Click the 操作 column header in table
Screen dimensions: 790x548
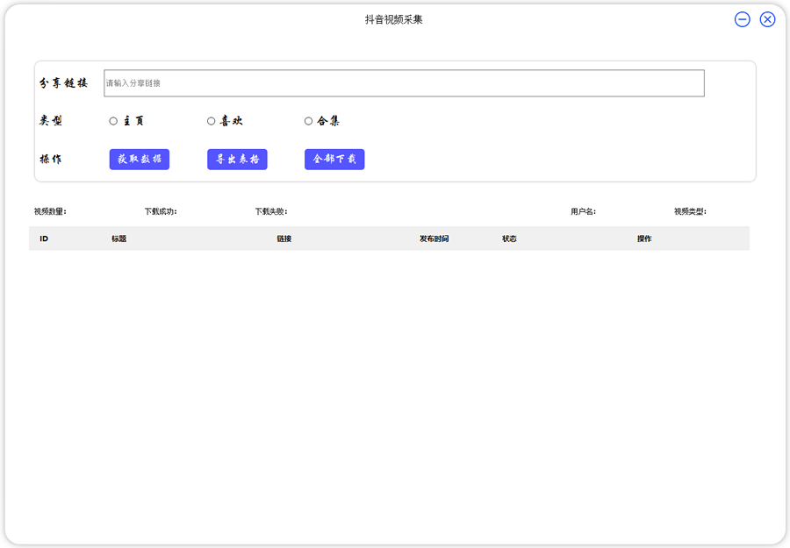click(x=644, y=238)
